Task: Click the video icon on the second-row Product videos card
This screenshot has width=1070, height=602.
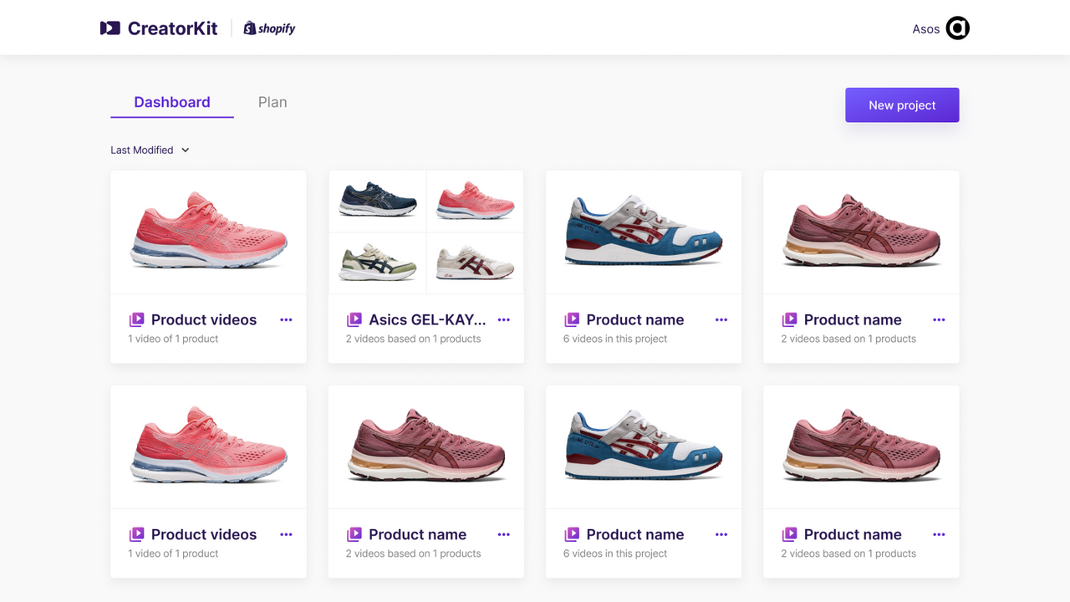Action: click(x=138, y=534)
